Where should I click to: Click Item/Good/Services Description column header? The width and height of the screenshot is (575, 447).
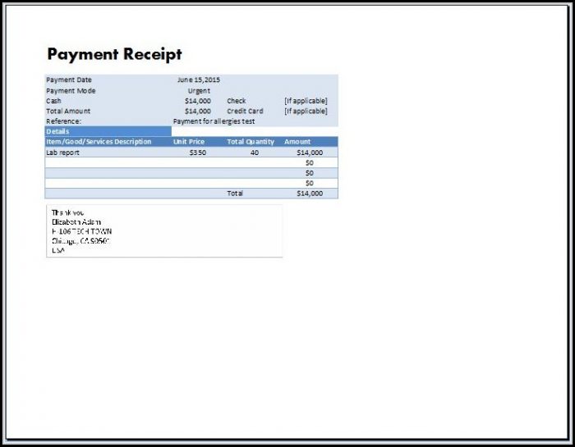coord(99,141)
